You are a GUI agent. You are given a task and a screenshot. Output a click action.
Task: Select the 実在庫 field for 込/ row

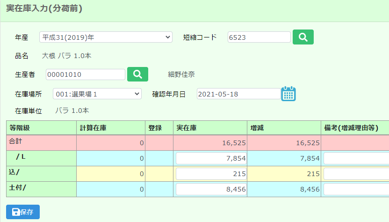coord(211,174)
